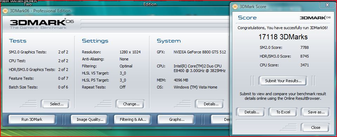The height and width of the screenshot is (137, 337).
Task: Click the 3DMark Score window title icon
Action: pos(235,7)
